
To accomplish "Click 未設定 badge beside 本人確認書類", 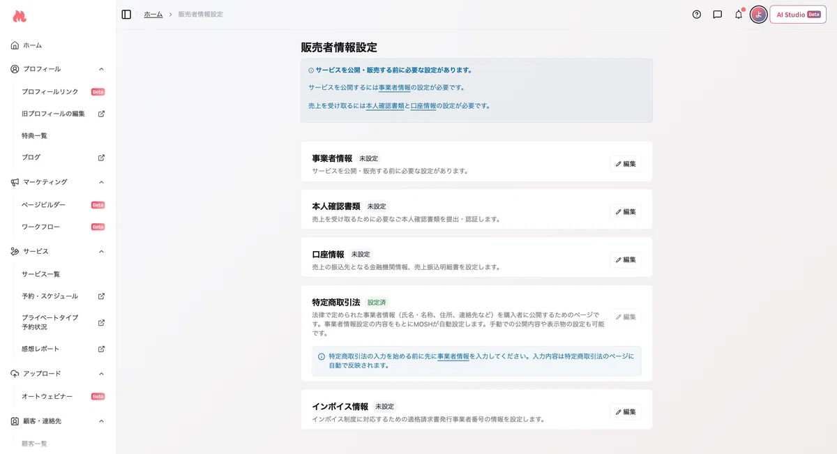I will coord(377,206).
